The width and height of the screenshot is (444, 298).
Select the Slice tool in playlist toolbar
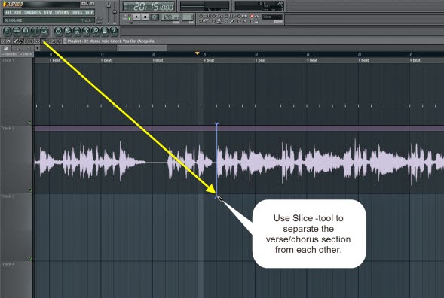(43, 41)
